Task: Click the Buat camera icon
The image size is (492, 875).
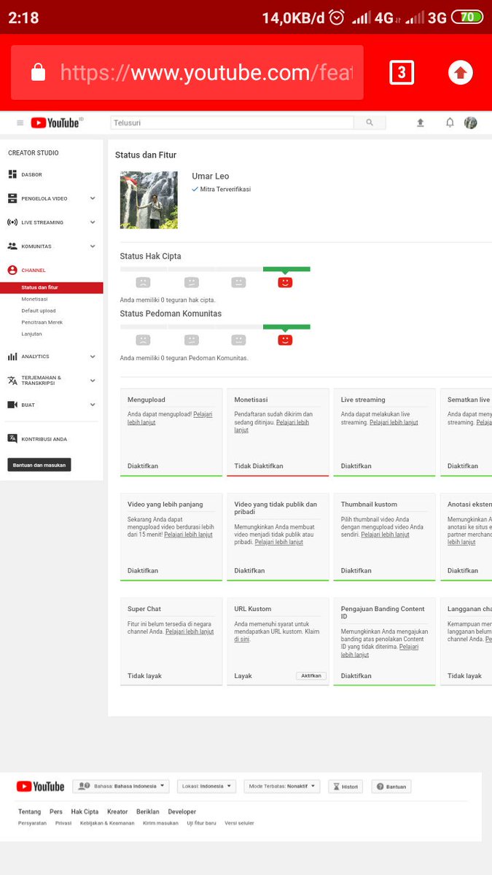Action: 12,405
